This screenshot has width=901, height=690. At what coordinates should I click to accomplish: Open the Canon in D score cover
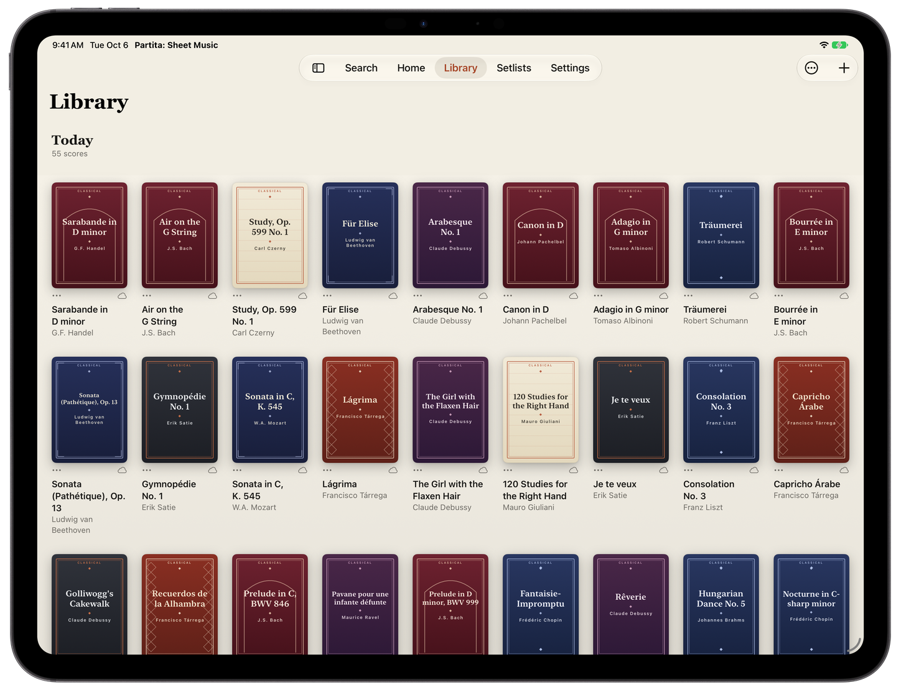click(x=541, y=235)
